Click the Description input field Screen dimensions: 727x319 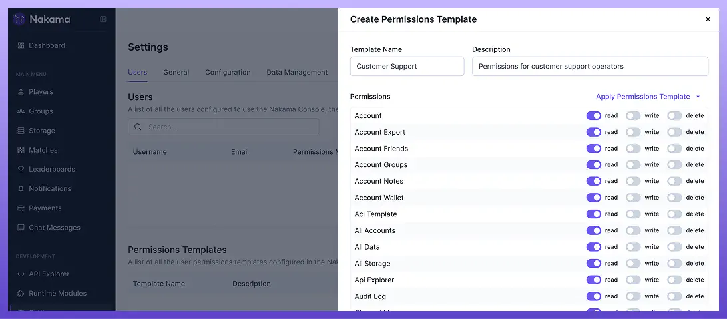point(591,67)
